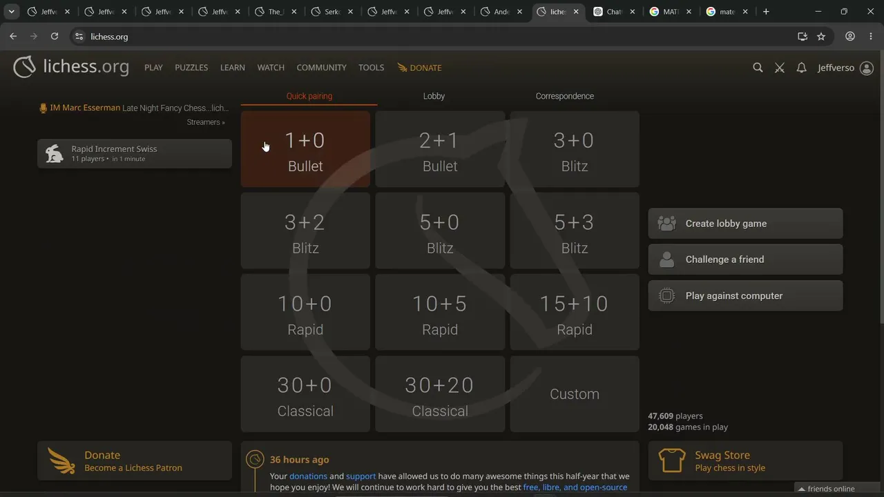884x497 pixels.
Task: Expand the friends online panel
Action: 838,489
